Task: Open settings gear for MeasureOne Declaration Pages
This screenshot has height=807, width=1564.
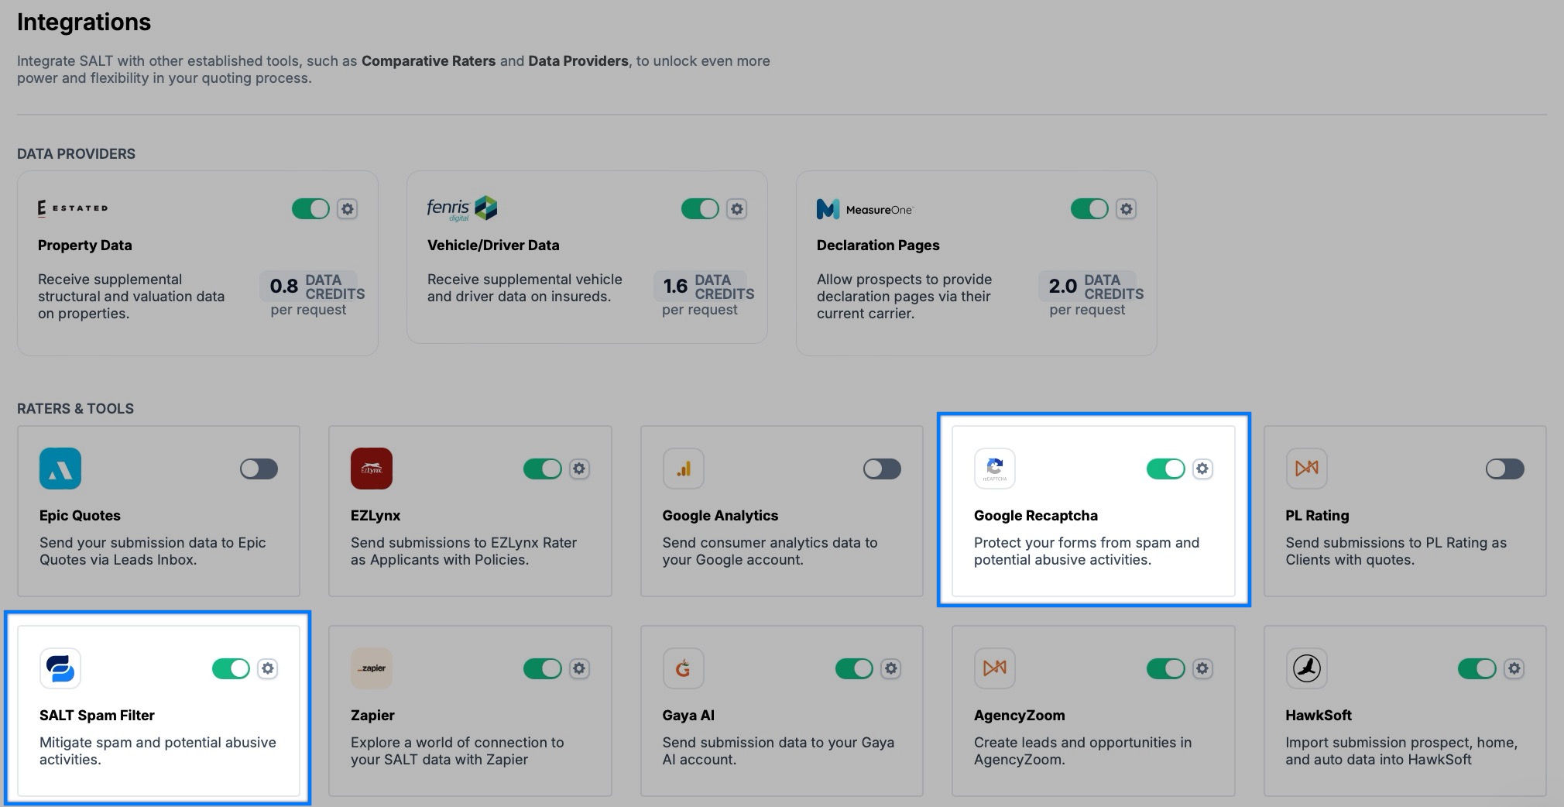Action: point(1127,209)
